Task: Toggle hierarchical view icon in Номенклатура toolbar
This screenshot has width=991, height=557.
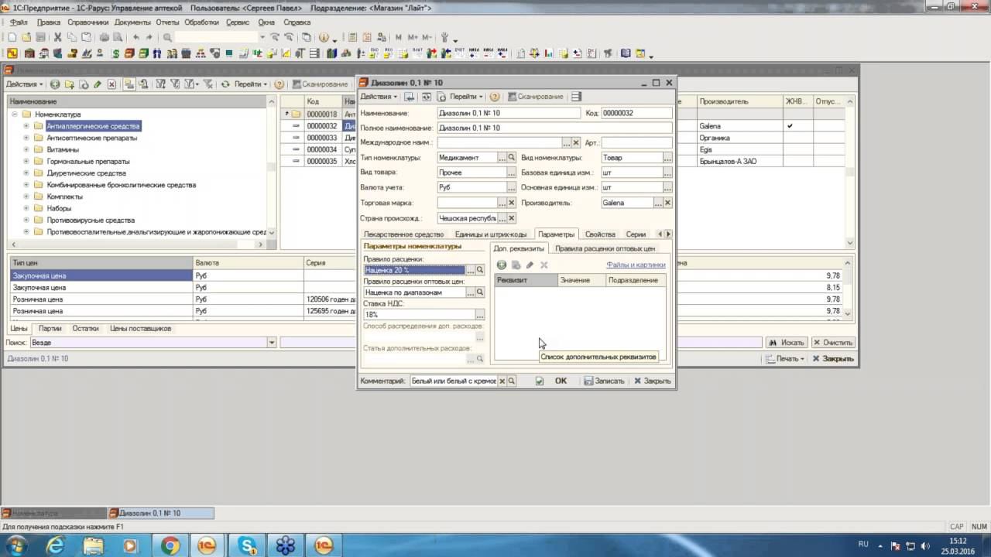Action: coord(128,84)
